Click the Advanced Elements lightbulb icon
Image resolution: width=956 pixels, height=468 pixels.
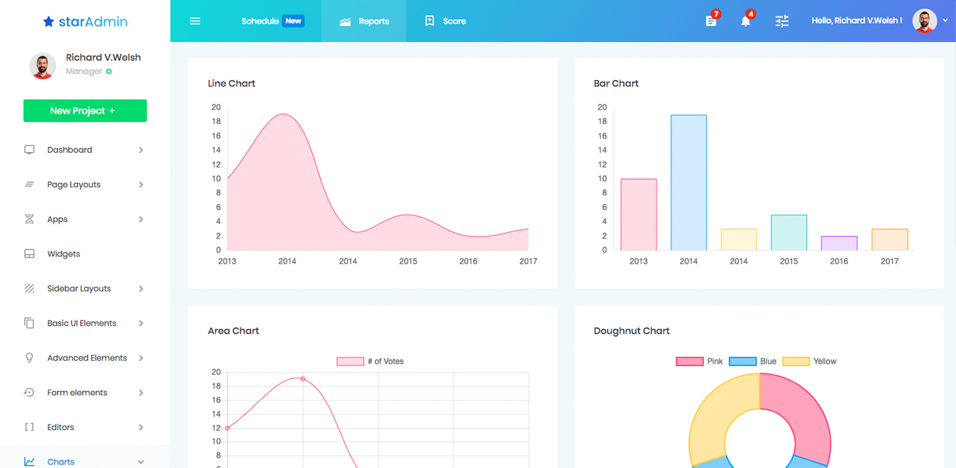(x=29, y=358)
